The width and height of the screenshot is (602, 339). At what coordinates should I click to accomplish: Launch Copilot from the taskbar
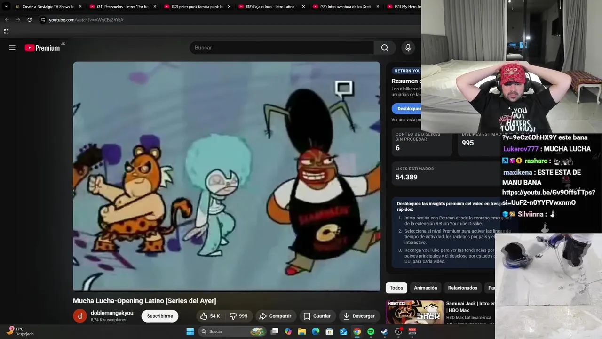pyautogui.click(x=288, y=331)
